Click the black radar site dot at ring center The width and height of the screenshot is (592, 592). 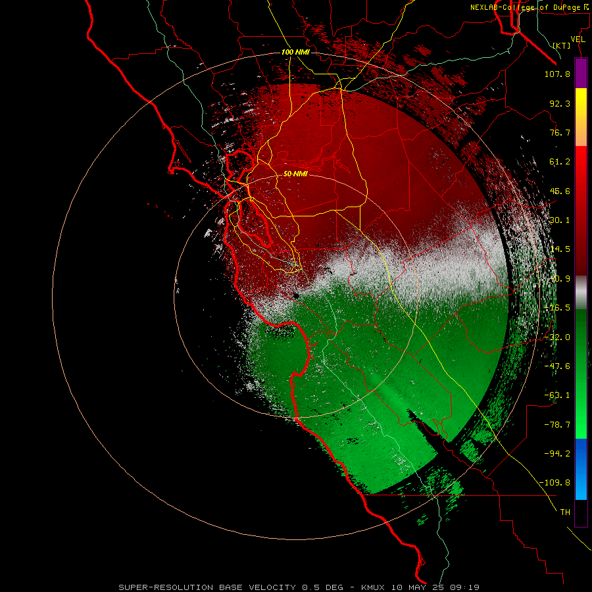[x=296, y=297]
